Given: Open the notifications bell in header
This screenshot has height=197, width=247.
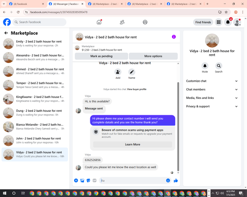Looking at the screenshot, I should coord(228,22).
